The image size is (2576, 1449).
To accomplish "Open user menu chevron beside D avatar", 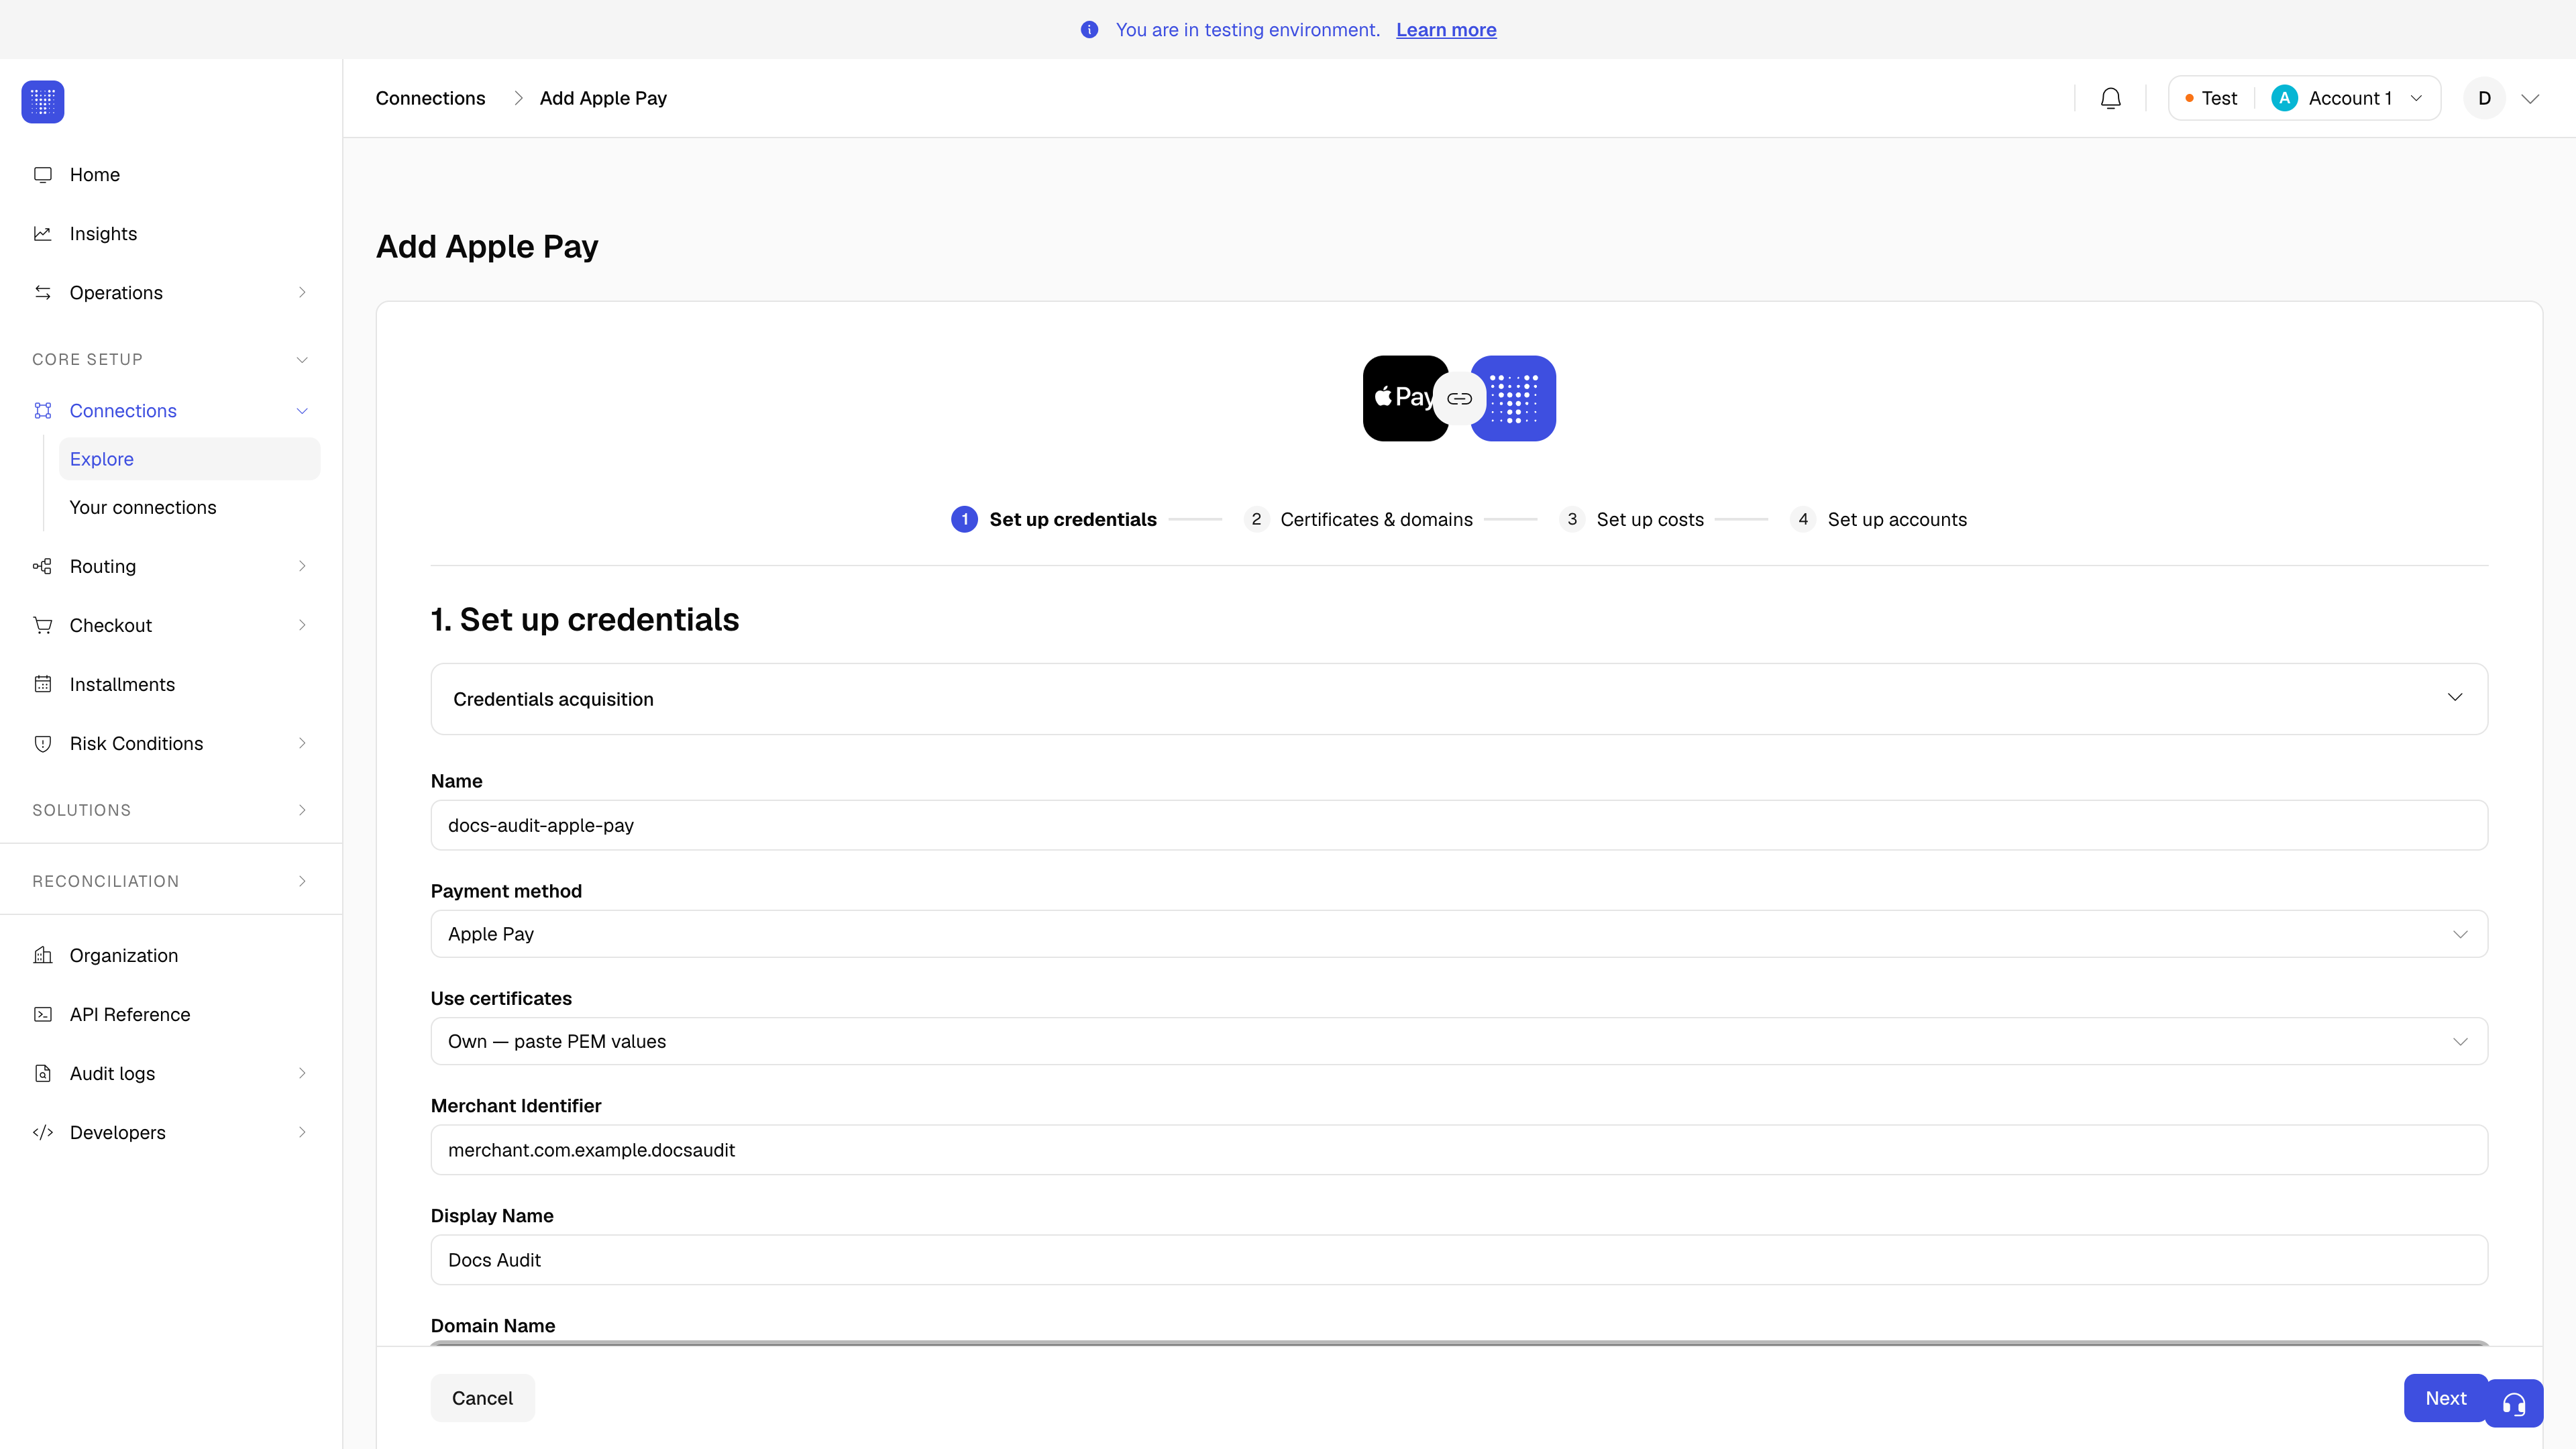I will pyautogui.click(x=2530, y=98).
